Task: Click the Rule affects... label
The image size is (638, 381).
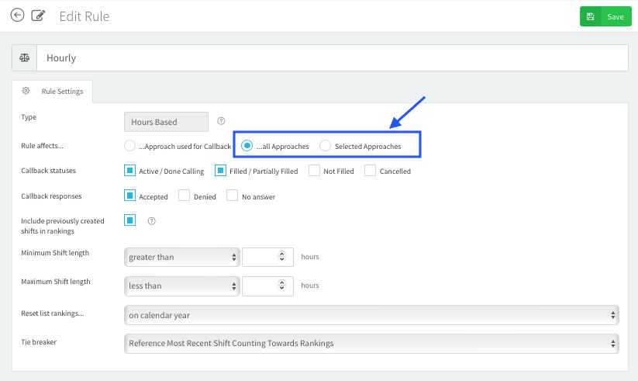Action: [43, 145]
